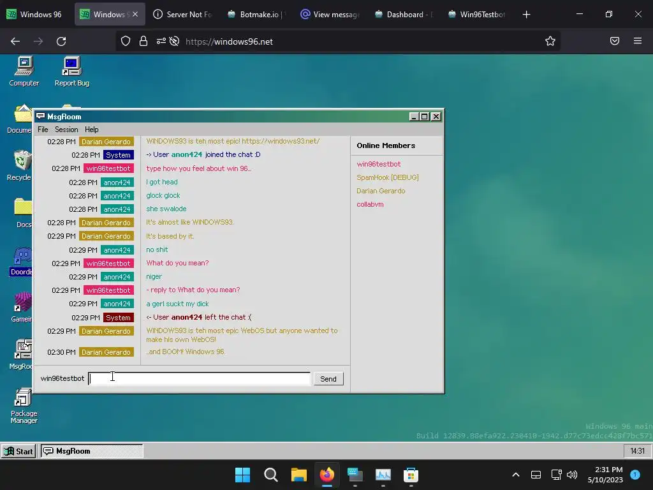Click the Send button in MsgRoom
This screenshot has width=653, height=490.
click(328, 379)
